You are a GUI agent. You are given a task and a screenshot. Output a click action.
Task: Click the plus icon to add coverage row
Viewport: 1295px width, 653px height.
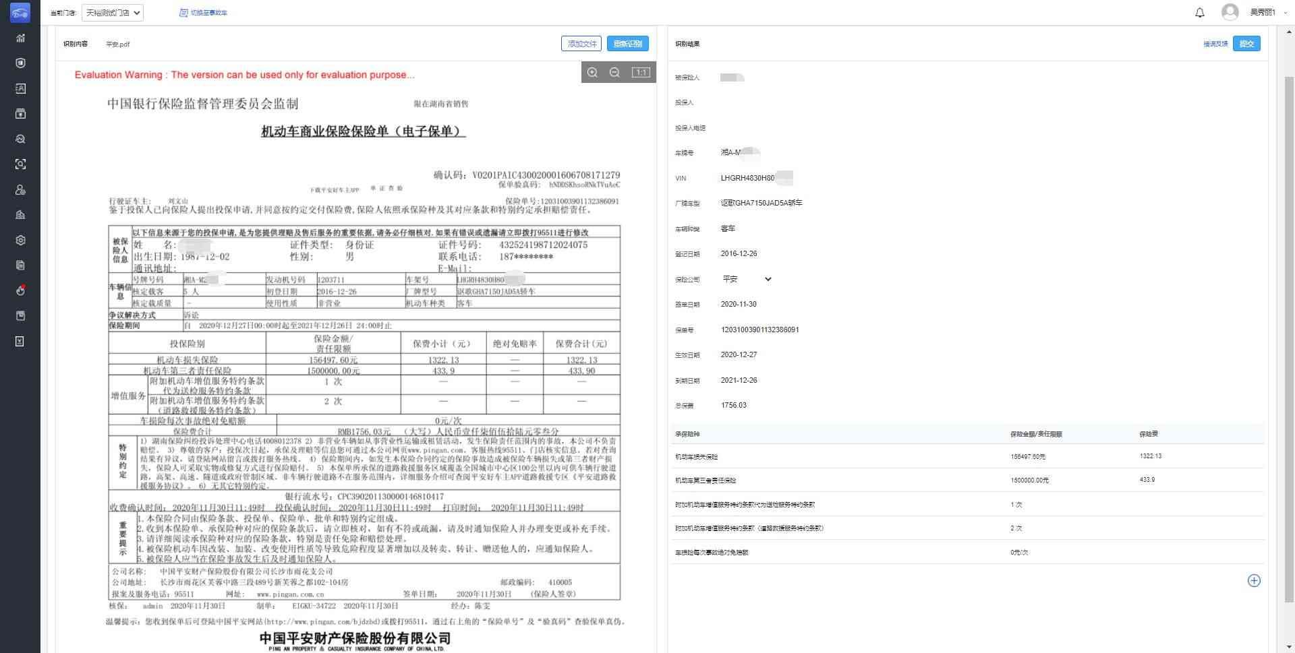[x=1253, y=581]
